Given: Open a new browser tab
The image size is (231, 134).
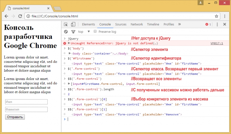Looking at the screenshot, I should 57,8.
